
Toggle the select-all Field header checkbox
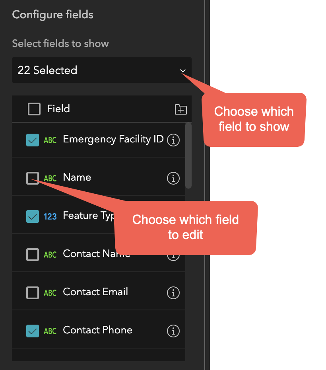pyautogui.click(x=34, y=109)
